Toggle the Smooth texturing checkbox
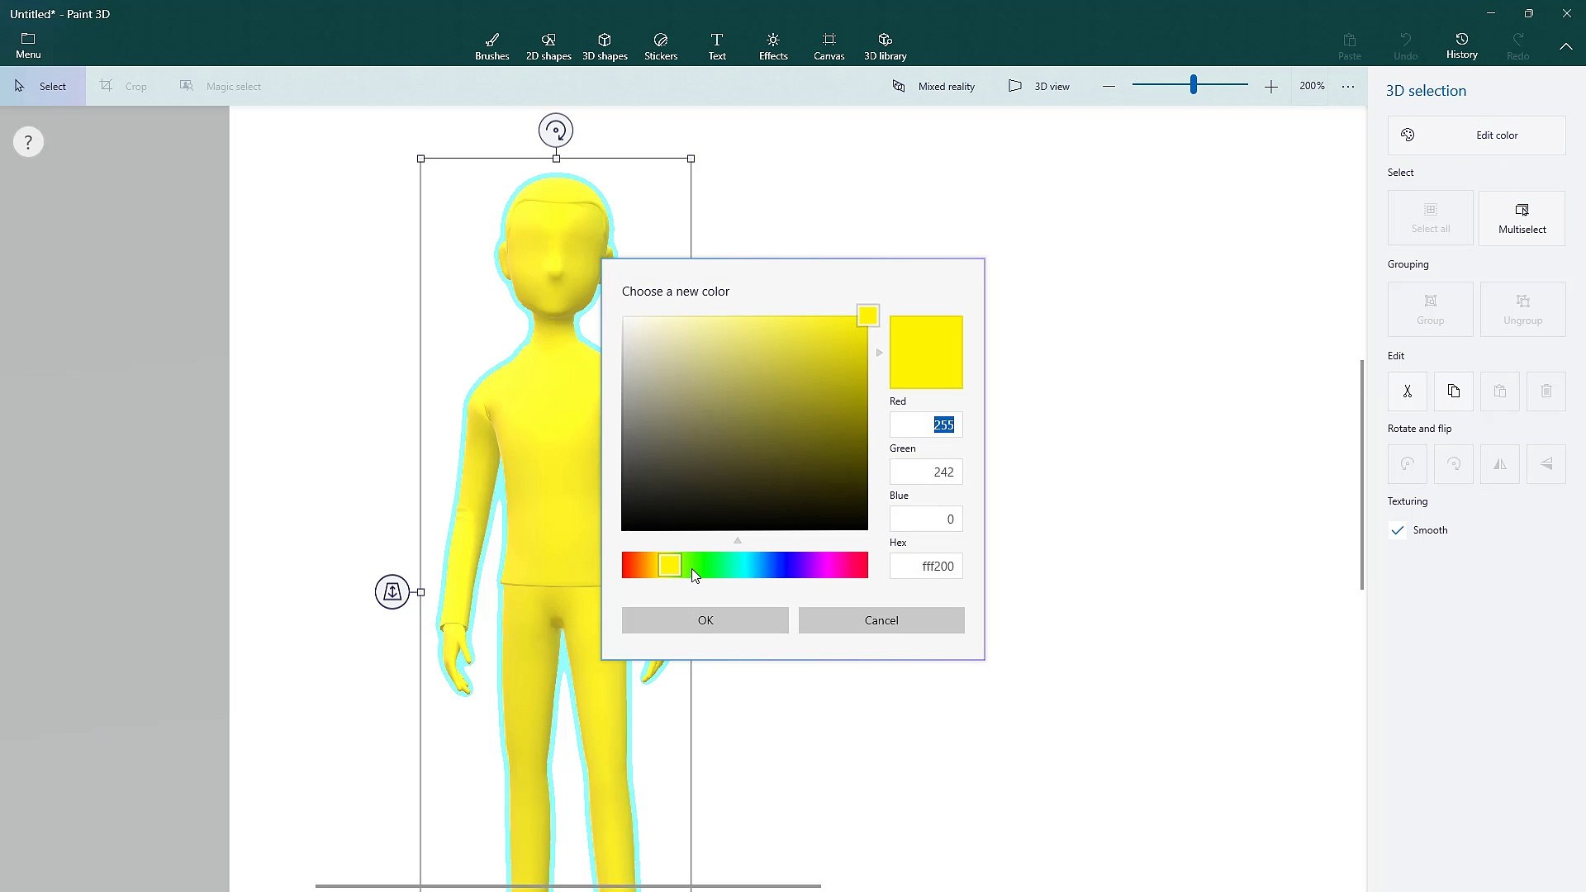Image resolution: width=1586 pixels, height=892 pixels. click(1398, 530)
